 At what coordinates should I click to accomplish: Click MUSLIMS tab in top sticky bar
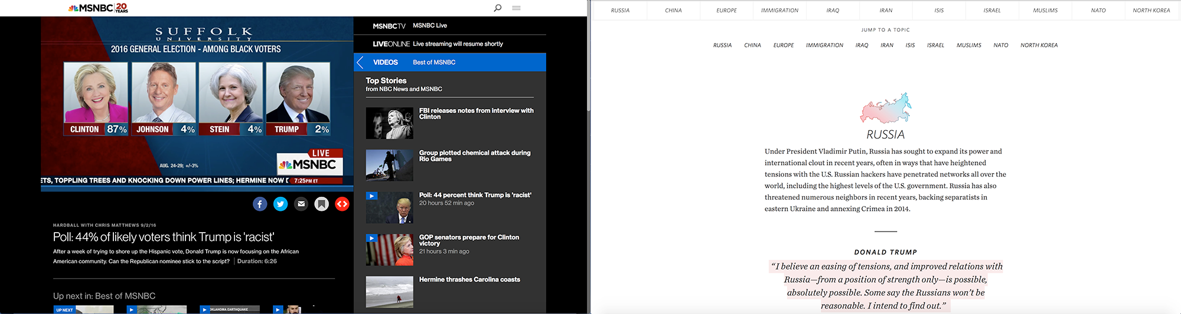click(x=1045, y=10)
